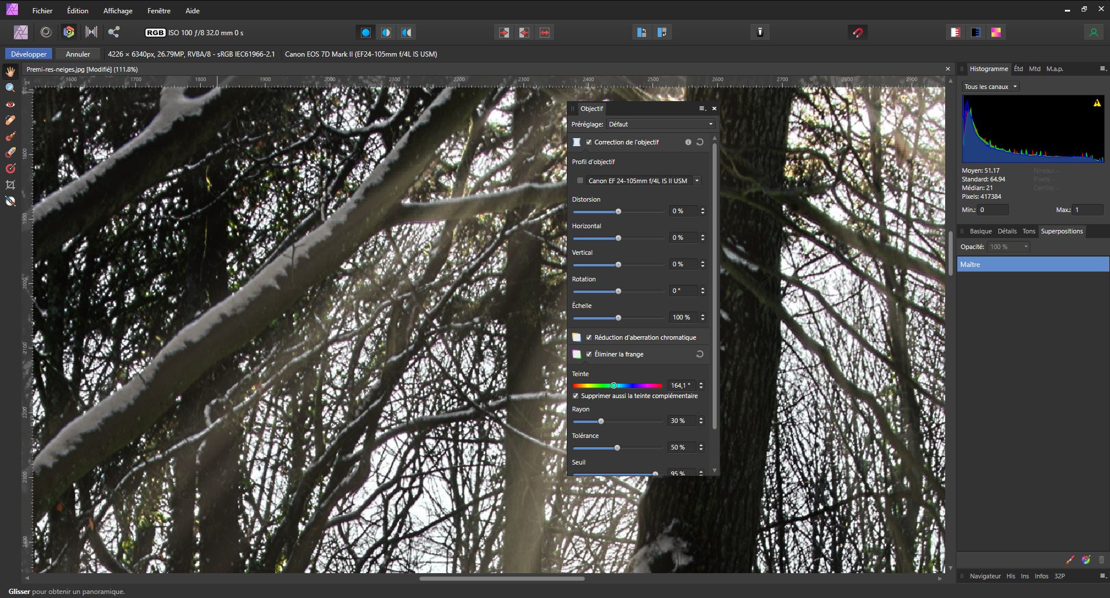Open the Navigateur panel options menu
This screenshot has height=598, width=1110.
point(1102,576)
